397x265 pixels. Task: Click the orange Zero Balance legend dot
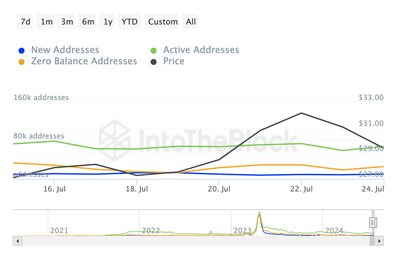click(21, 62)
